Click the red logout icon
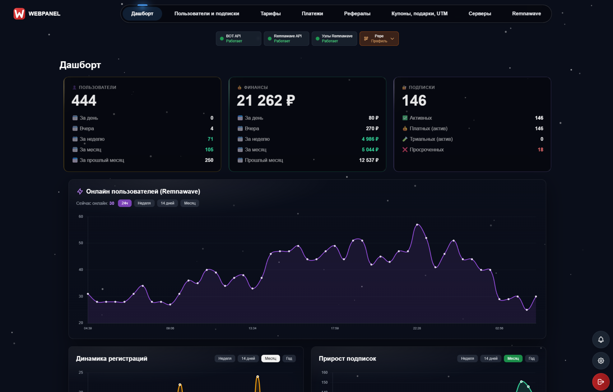613x392 pixels. (600, 381)
